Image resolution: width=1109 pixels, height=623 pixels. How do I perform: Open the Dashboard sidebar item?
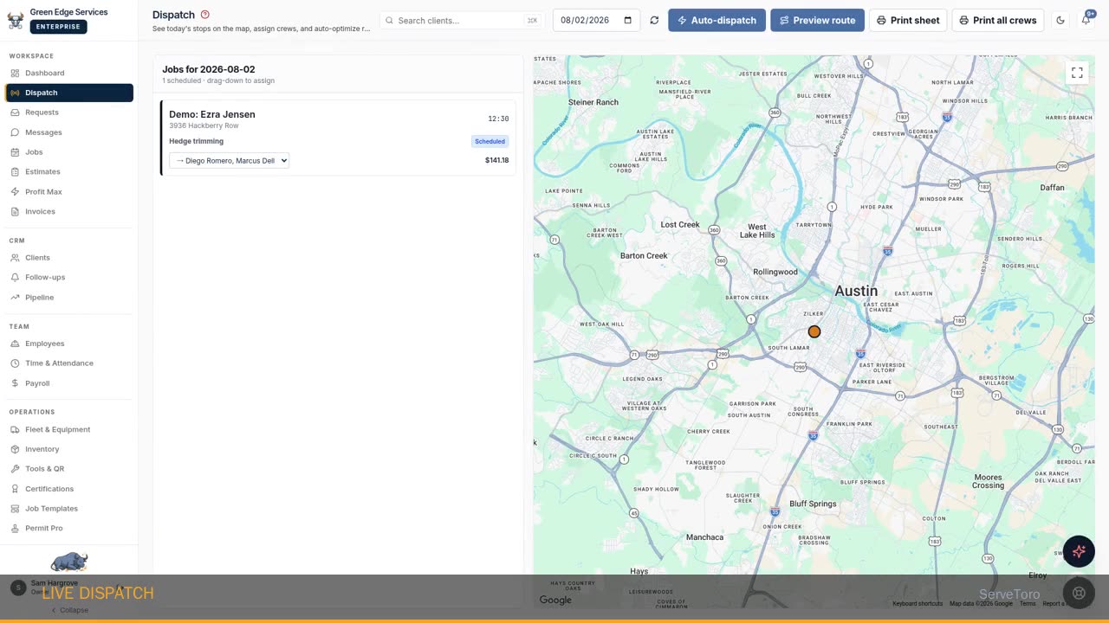[x=69, y=73]
